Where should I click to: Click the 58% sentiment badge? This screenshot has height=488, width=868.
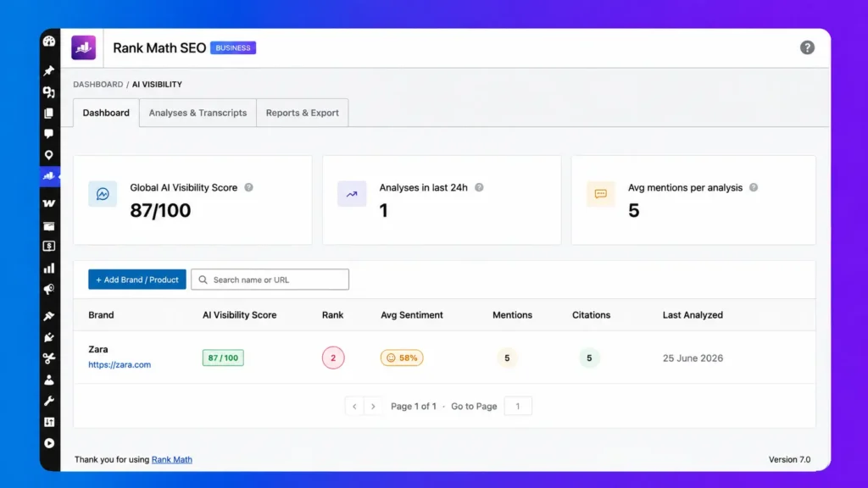click(402, 358)
